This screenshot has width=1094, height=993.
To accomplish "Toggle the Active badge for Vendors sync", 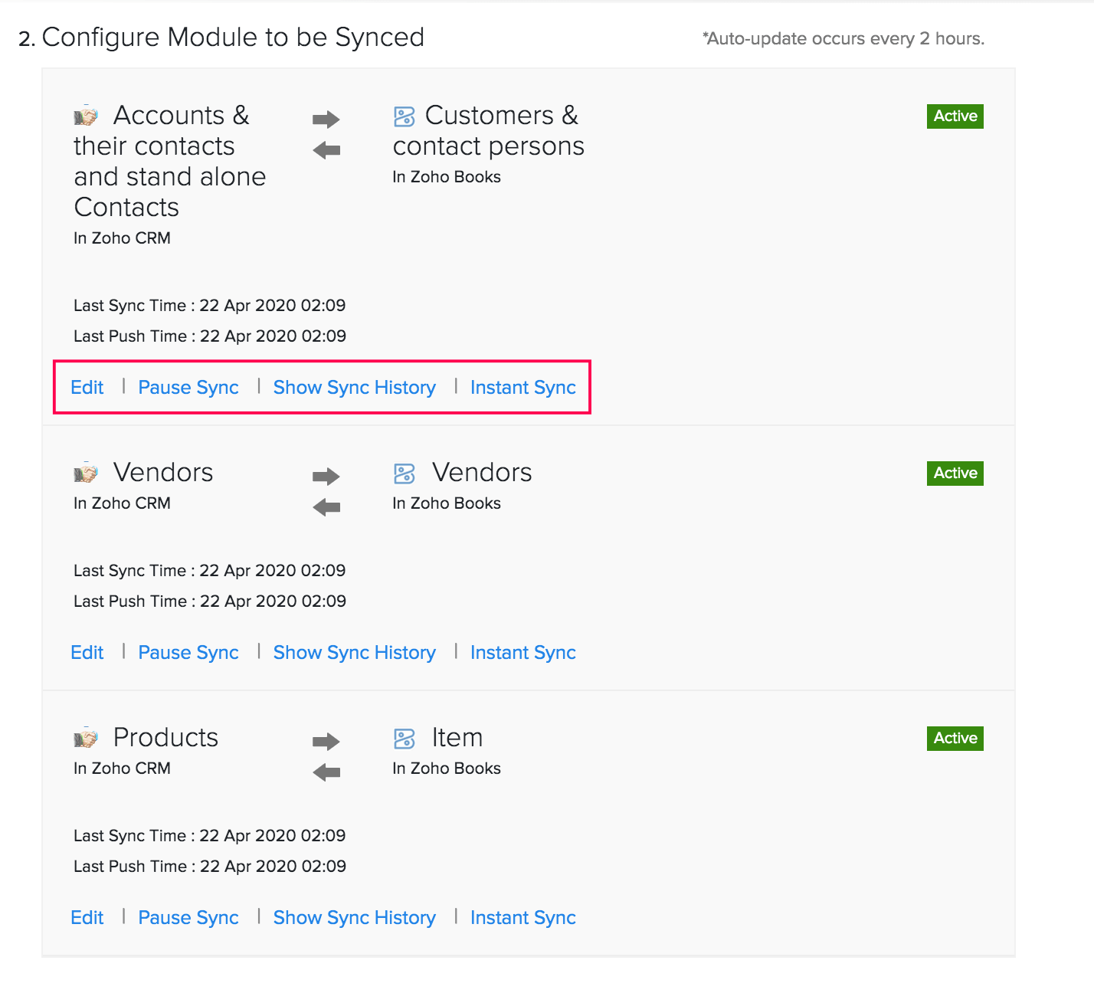I will (955, 473).
